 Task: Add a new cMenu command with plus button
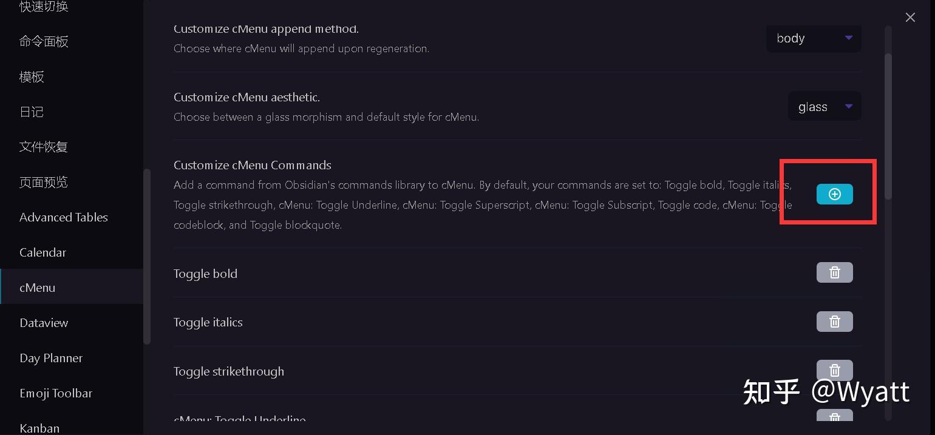(834, 194)
